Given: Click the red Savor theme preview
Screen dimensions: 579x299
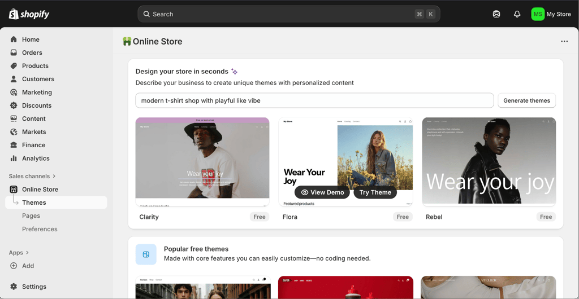Looking at the screenshot, I should (x=345, y=287).
